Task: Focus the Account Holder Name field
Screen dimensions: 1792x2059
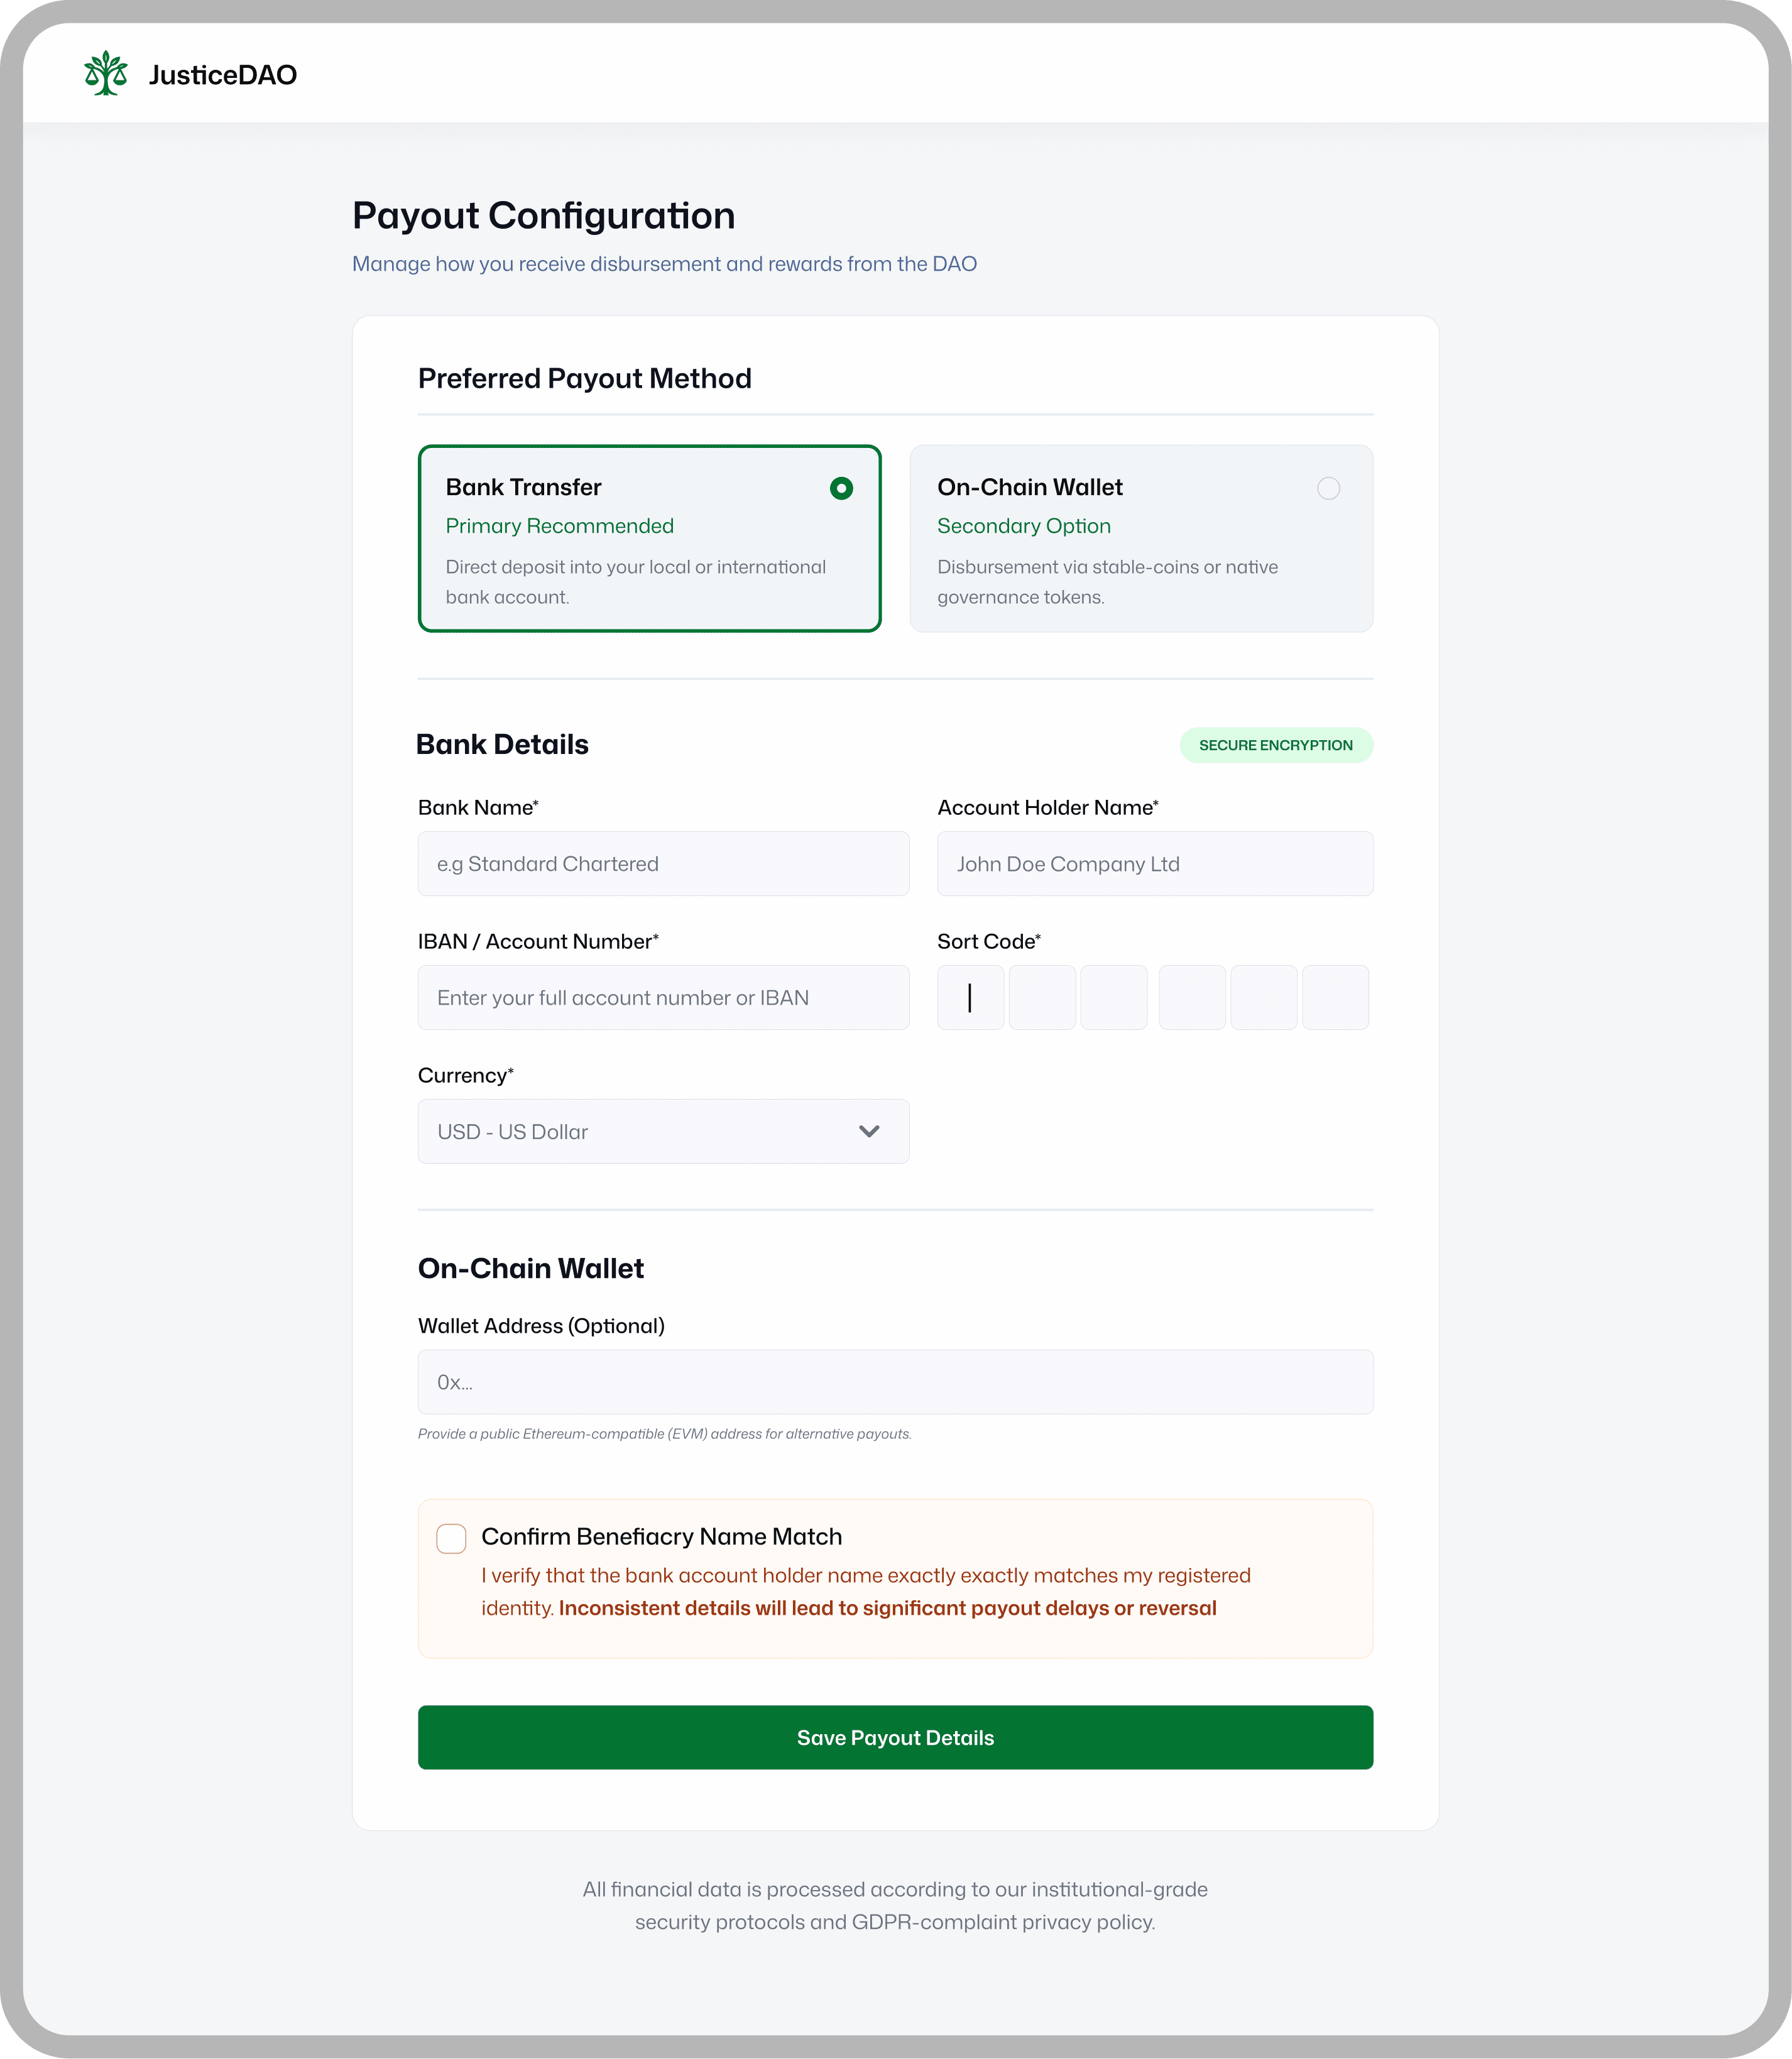Action: [1154, 863]
